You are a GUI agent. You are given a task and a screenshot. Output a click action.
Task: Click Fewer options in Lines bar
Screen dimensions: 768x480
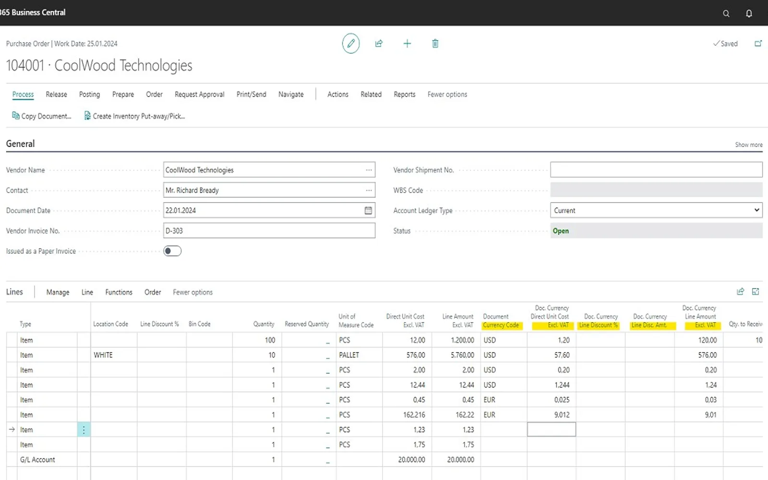click(192, 292)
